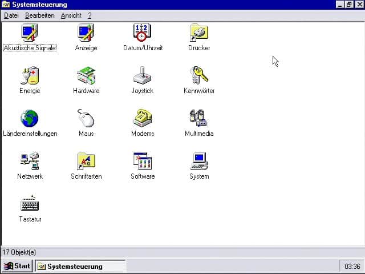
Task: Open the Kennwörter keys icon
Action: click(199, 75)
